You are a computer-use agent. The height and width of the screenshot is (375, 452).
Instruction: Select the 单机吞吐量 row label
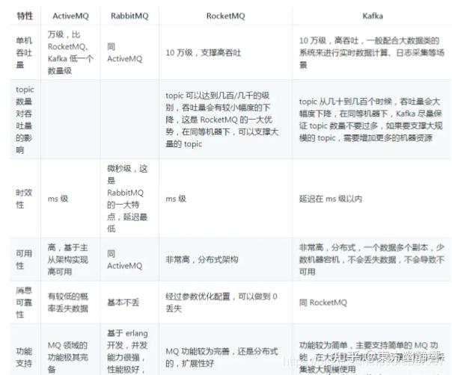(24, 53)
